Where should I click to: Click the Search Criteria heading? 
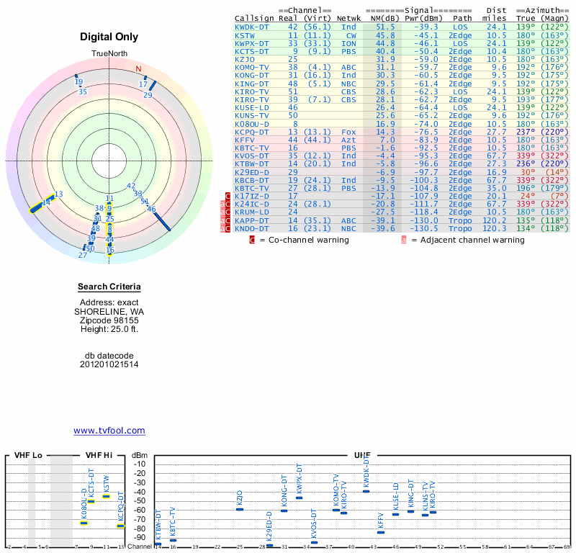click(109, 287)
